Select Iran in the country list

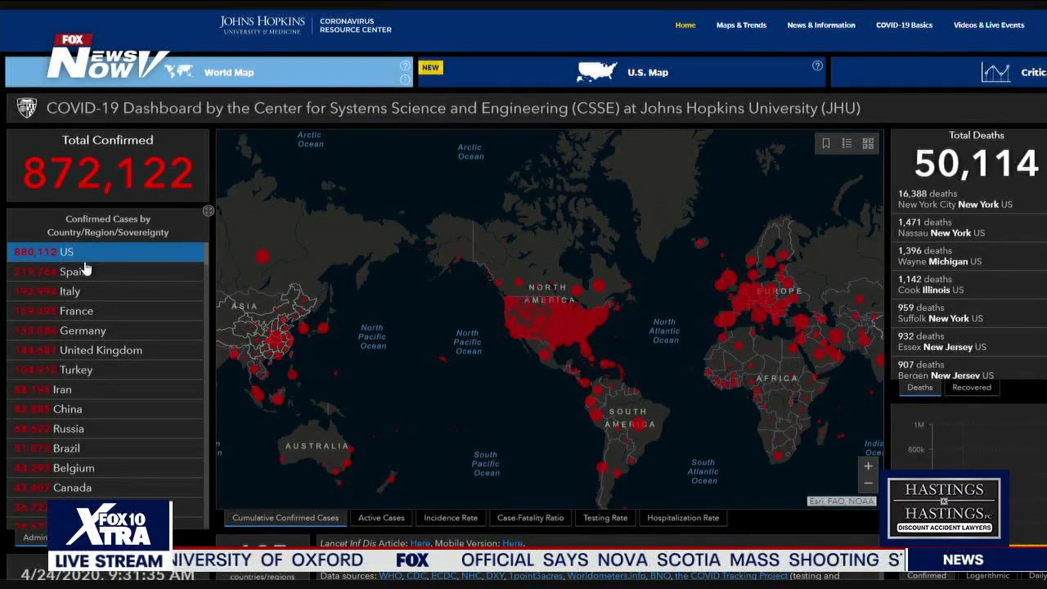pos(106,389)
